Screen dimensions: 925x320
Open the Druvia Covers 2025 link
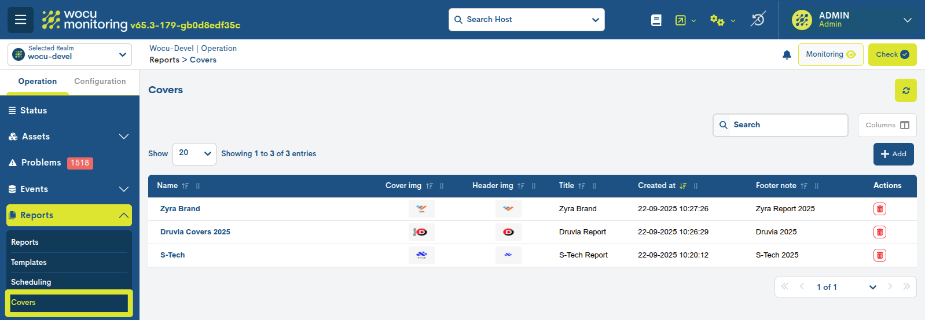[195, 232]
